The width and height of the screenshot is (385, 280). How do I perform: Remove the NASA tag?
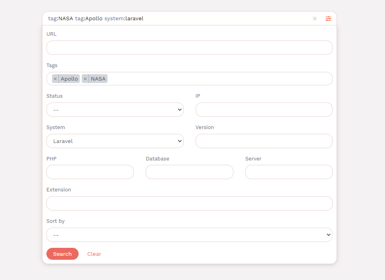pos(85,79)
